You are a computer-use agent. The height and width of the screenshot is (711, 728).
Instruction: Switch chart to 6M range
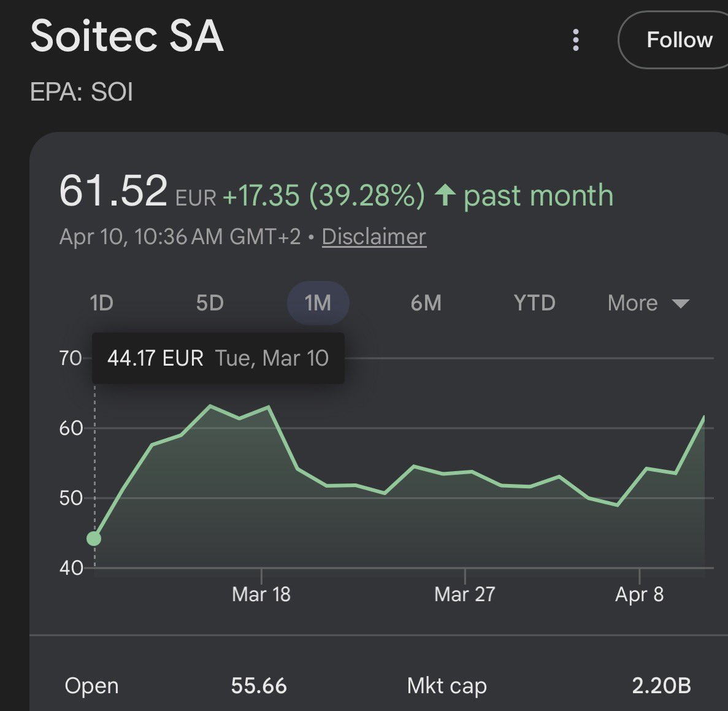pos(426,303)
